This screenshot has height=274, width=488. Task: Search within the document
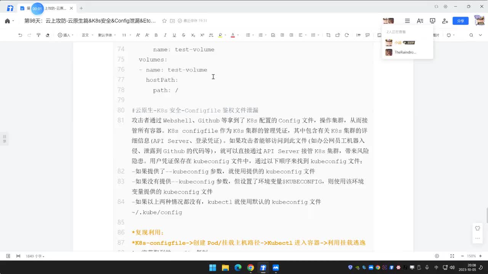click(x=471, y=35)
